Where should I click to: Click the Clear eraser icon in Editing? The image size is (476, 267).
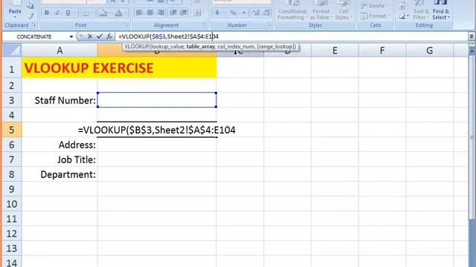(x=402, y=16)
